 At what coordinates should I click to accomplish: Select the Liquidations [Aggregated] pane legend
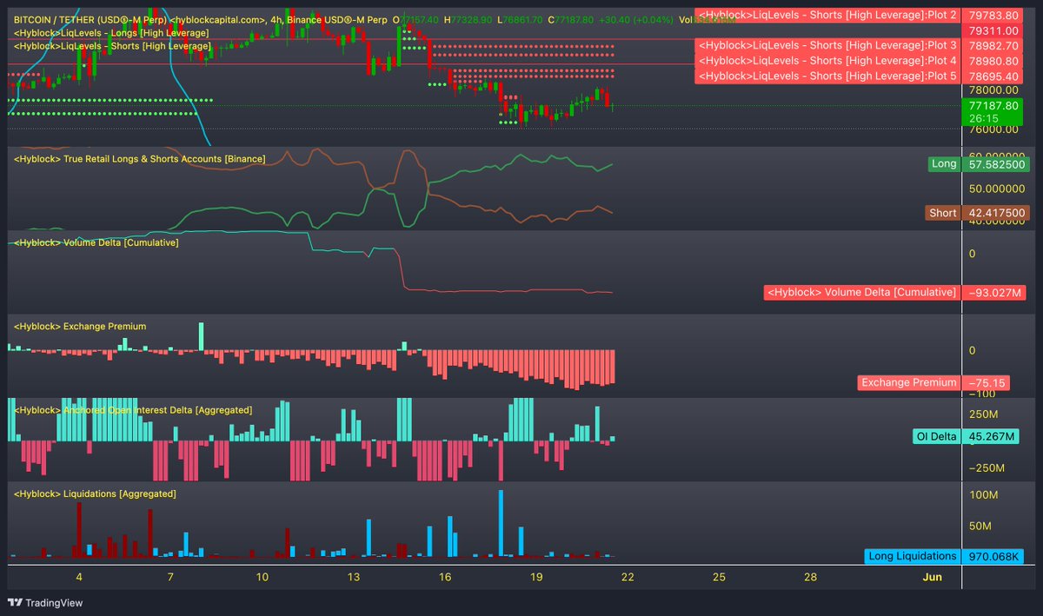pos(95,493)
